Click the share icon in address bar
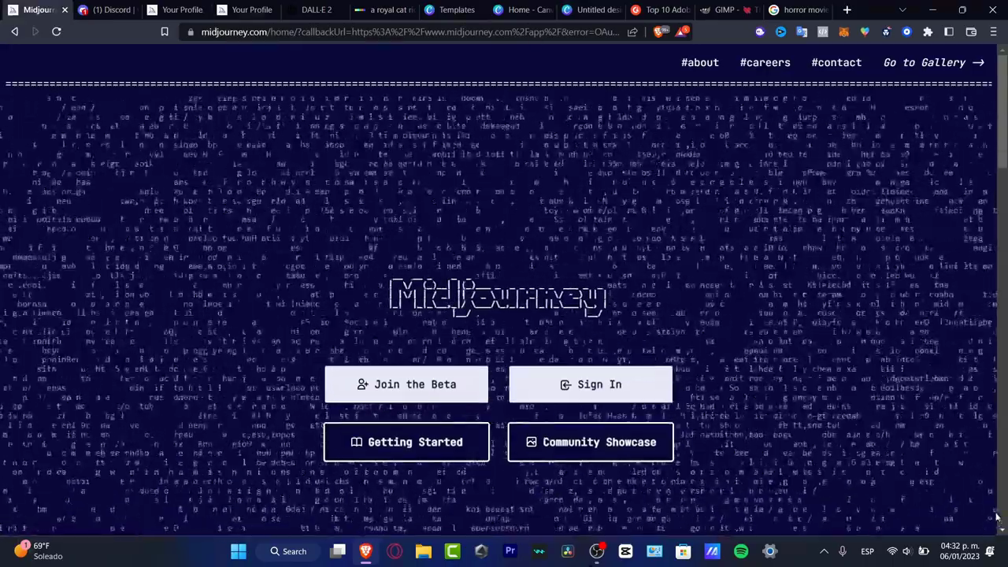This screenshot has width=1008, height=567. [x=632, y=32]
